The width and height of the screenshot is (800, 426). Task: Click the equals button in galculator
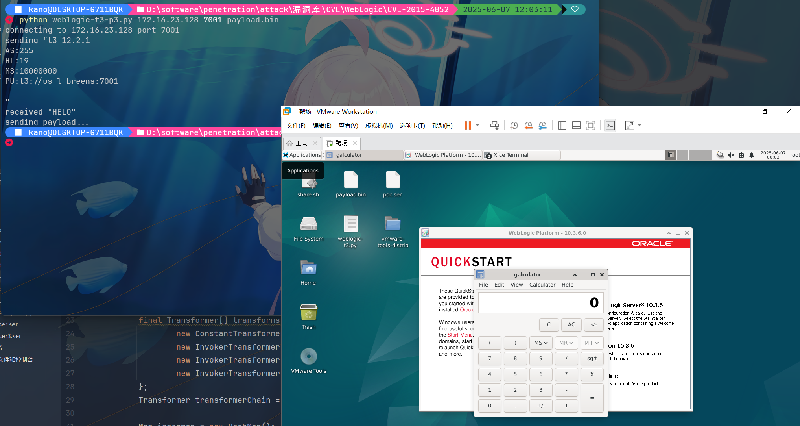tap(592, 398)
